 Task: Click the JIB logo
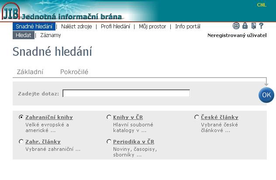tap(10, 11)
